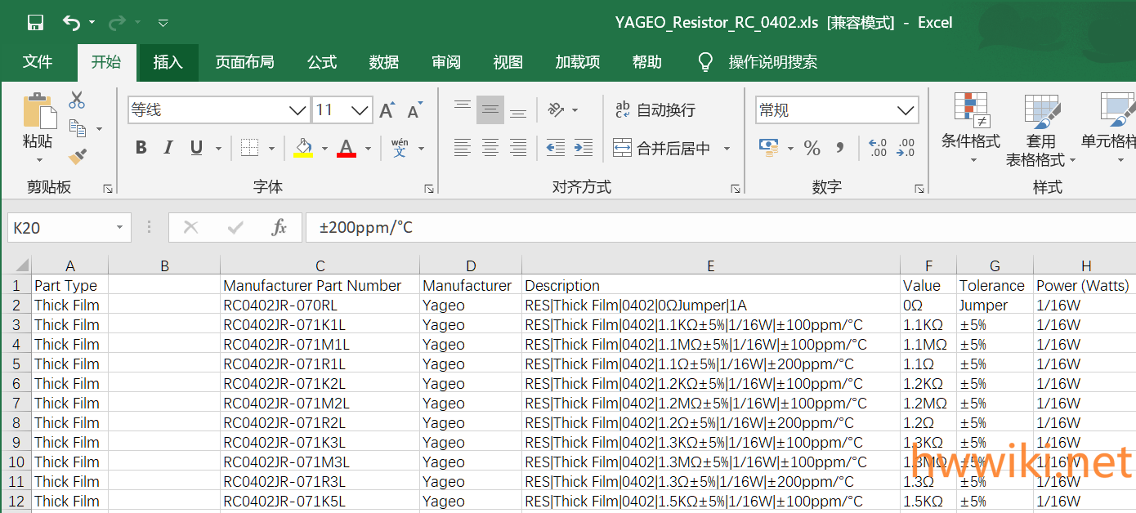Toggle Bold formatting
Viewport: 1136px width, 513px height.
tap(141, 148)
